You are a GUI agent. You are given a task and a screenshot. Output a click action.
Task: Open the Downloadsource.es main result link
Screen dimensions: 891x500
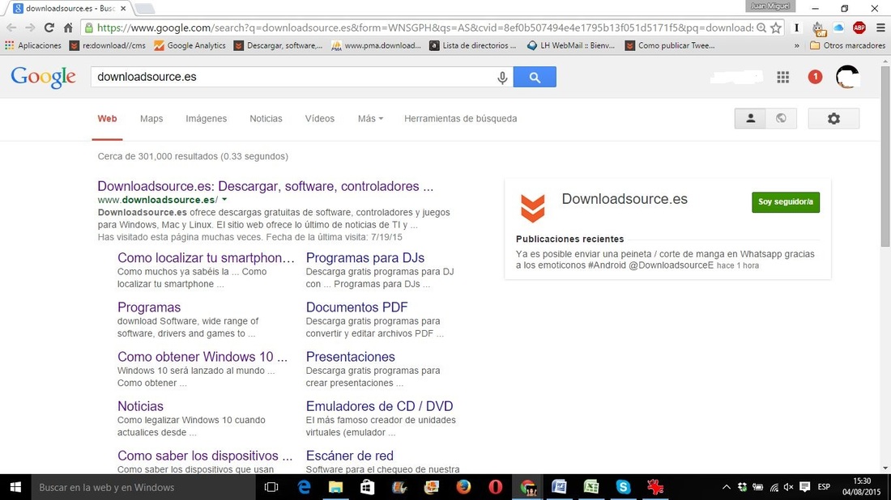[266, 186]
